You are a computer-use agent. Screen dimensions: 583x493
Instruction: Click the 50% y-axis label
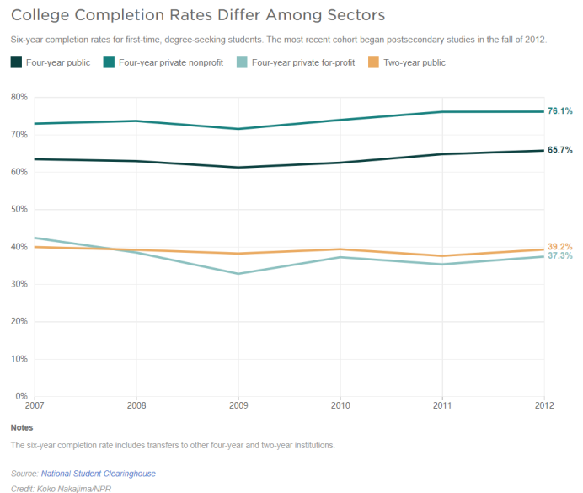click(19, 210)
